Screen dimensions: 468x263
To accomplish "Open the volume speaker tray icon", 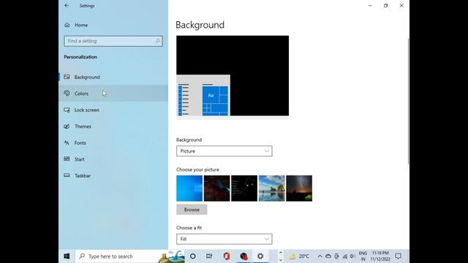I will [352, 256].
